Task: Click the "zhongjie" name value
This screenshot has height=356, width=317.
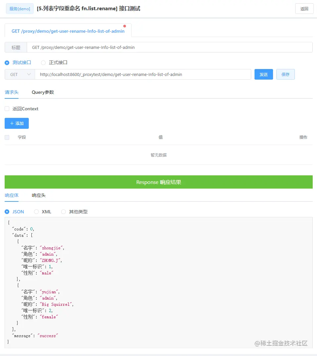Action: pos(52,248)
